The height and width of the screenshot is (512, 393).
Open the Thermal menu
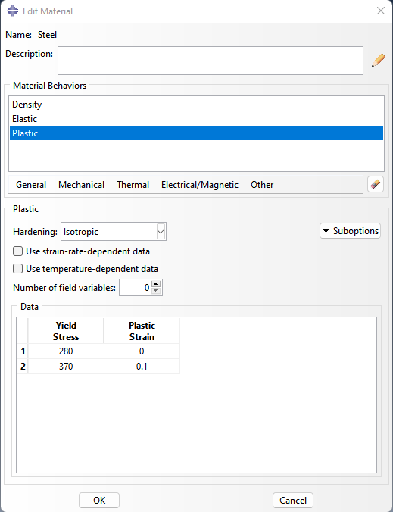pyautogui.click(x=133, y=185)
